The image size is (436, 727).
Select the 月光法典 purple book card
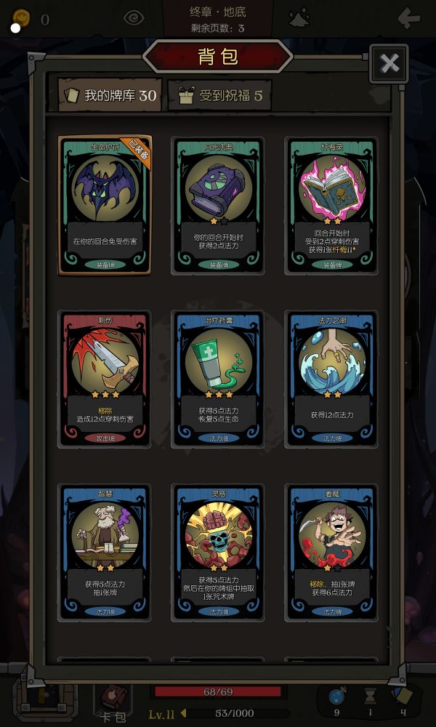[x=218, y=206]
